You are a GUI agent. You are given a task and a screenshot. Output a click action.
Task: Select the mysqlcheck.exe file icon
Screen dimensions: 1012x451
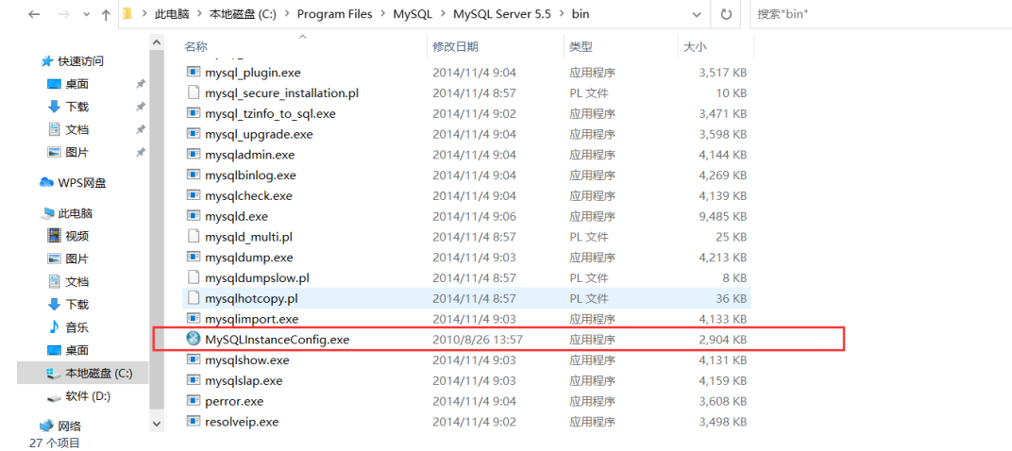193,195
